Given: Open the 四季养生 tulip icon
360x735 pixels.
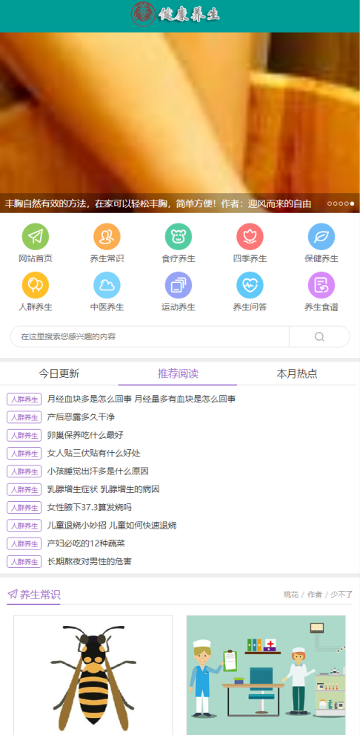Looking at the screenshot, I should click(x=250, y=236).
